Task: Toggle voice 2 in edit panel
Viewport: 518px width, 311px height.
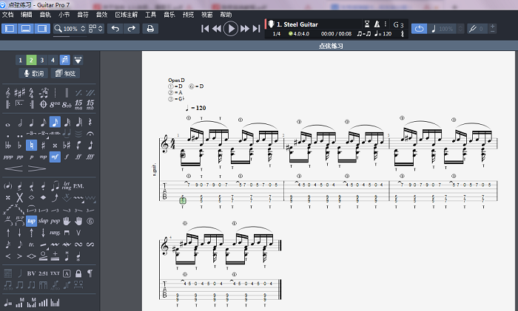Action: point(31,60)
